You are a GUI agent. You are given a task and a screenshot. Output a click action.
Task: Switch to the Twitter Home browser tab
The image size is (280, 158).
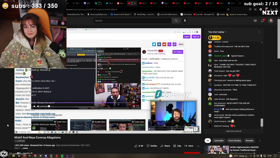pos(110,3)
